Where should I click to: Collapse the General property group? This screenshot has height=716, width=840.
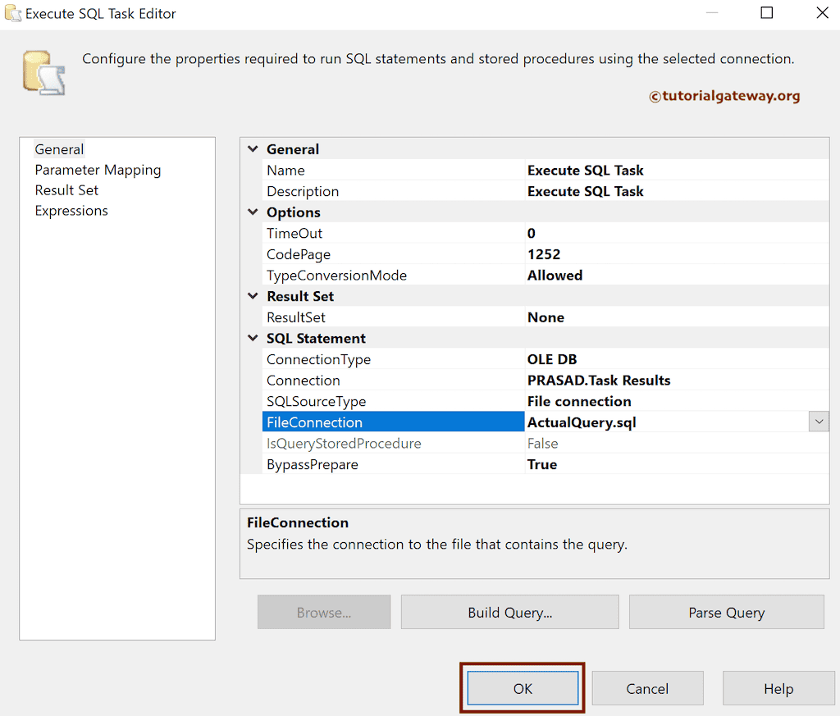click(253, 148)
